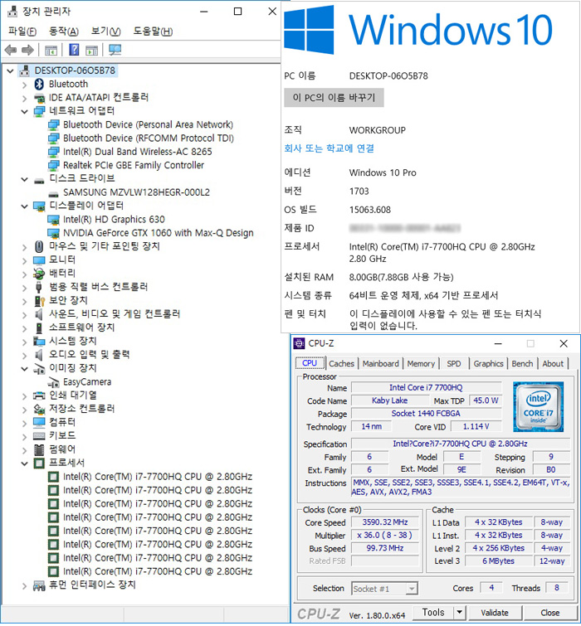Collapse the DESKTOP-06O5B78 root node
This screenshot has width=581, height=626.
point(10,71)
